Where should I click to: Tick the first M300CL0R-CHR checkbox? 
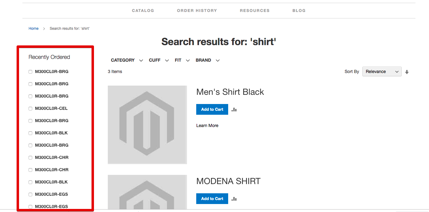[x=30, y=158]
